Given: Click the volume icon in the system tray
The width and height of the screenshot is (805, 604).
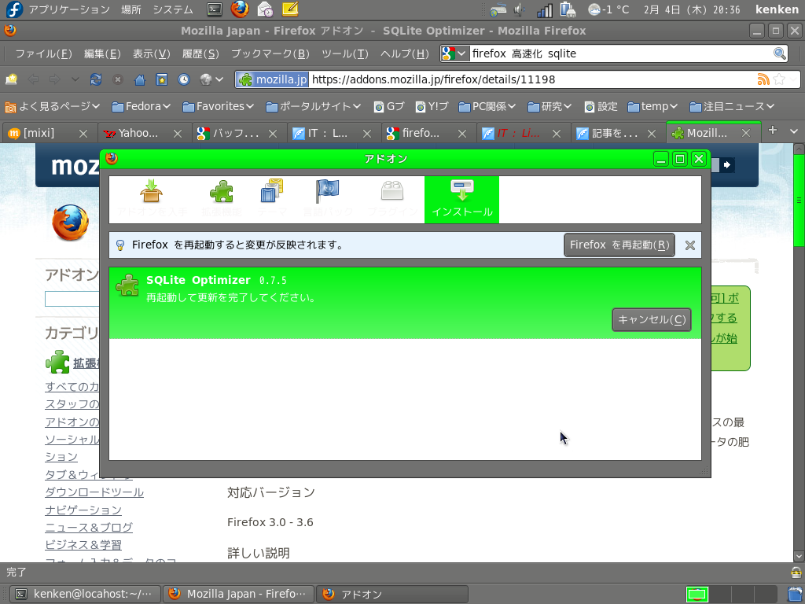Looking at the screenshot, I should [x=519, y=9].
